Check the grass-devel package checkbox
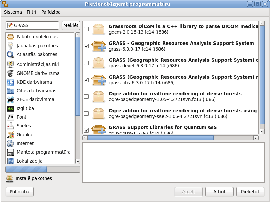Image resolution: width=270 pixels, height=202 pixels. tap(86, 63)
